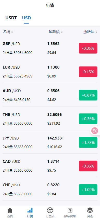Tap the 行情 market chart icon
This screenshot has width=100, height=218.
click(x=30, y=210)
